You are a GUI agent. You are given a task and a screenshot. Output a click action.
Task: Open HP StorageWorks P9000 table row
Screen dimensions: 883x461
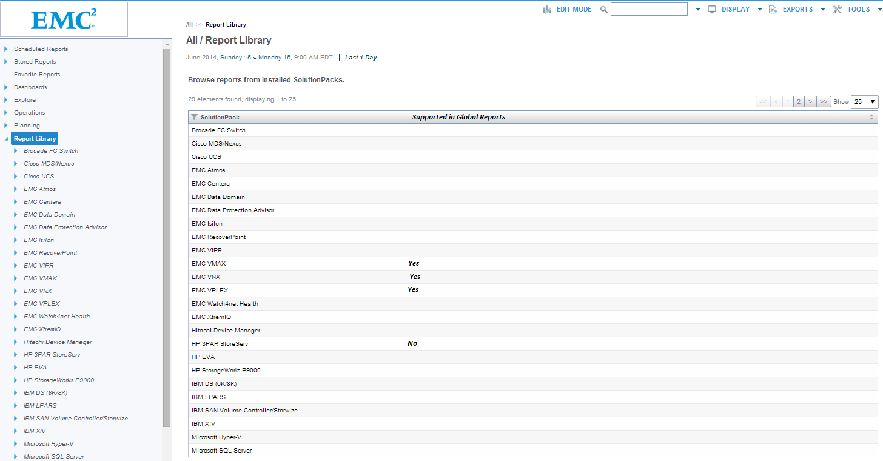click(x=533, y=371)
